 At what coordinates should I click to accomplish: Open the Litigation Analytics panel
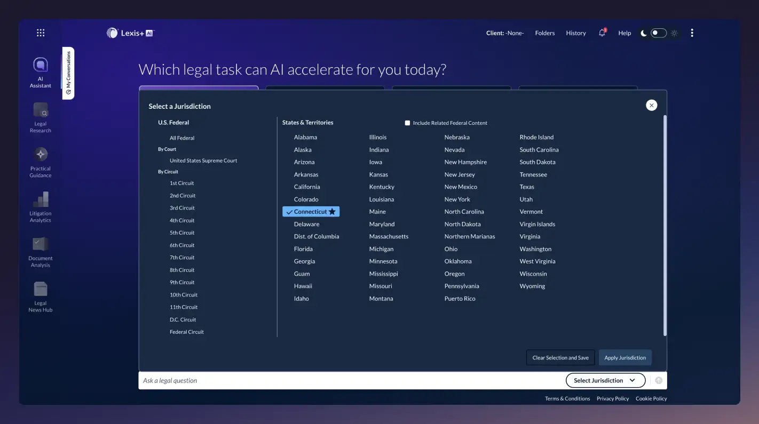[40, 206]
